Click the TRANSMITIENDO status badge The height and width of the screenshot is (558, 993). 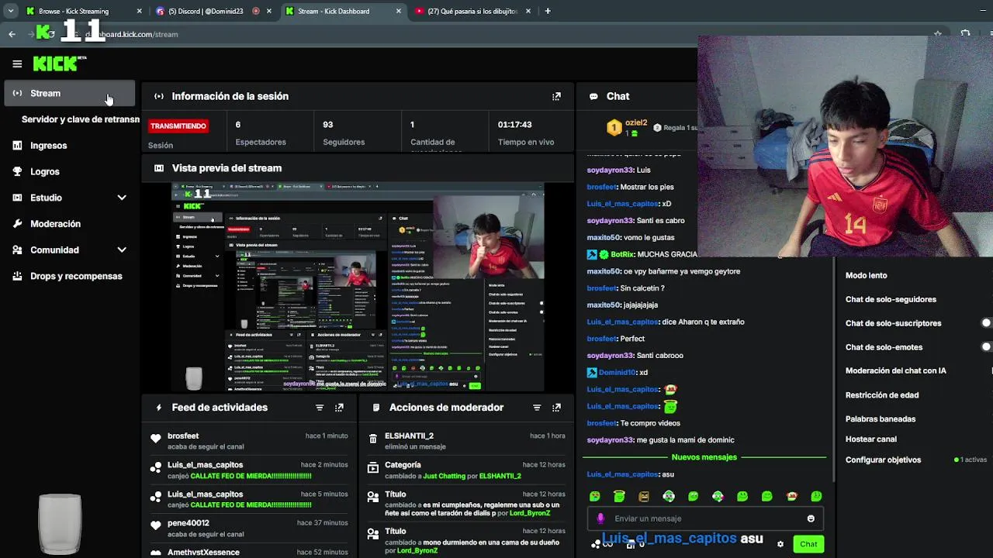[178, 126]
